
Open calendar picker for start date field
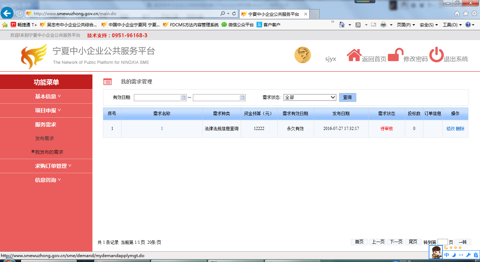coord(183,98)
